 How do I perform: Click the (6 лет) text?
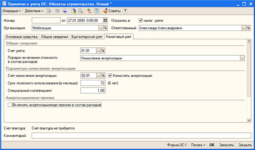[x=113, y=83]
